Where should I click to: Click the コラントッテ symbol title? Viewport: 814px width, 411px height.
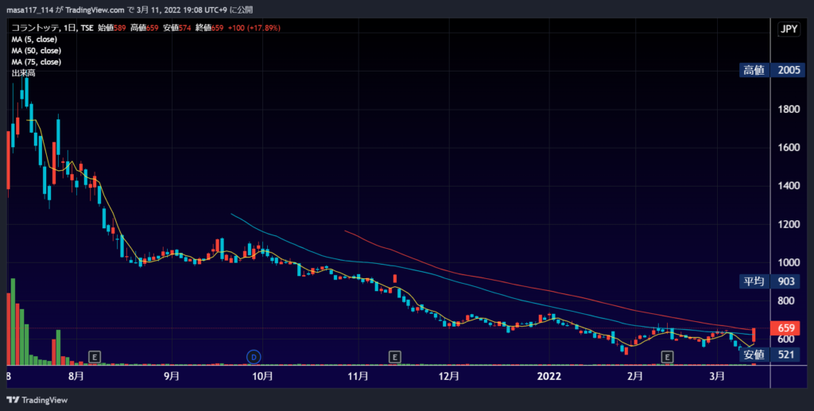tap(35, 28)
